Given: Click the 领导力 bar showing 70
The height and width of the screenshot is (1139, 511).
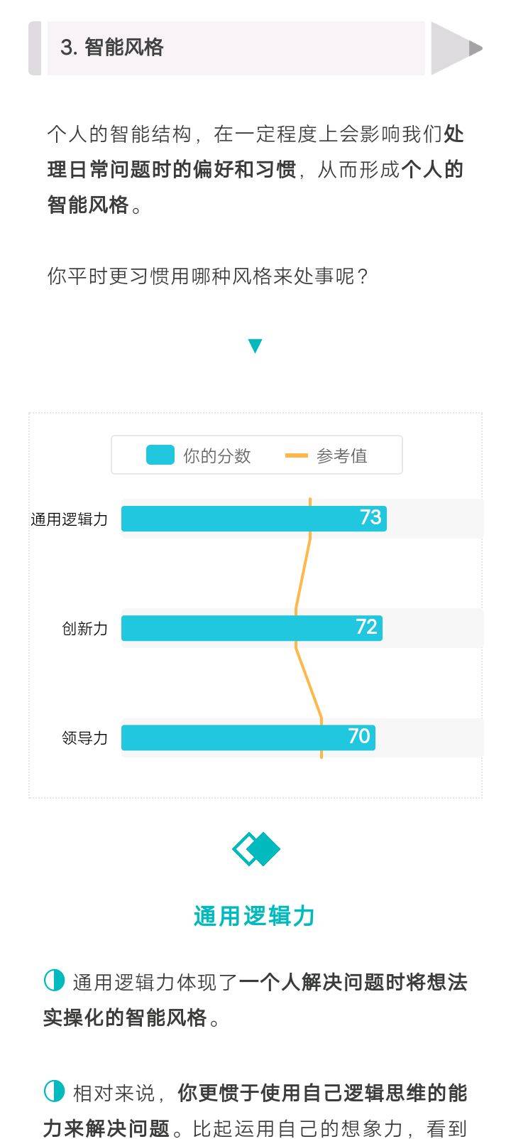Looking at the screenshot, I should click(248, 738).
